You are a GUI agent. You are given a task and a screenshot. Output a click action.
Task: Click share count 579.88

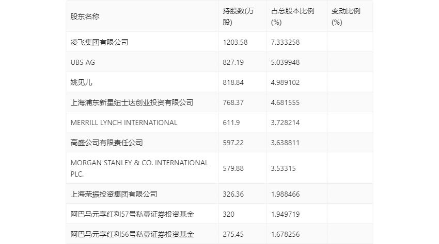[233, 168]
